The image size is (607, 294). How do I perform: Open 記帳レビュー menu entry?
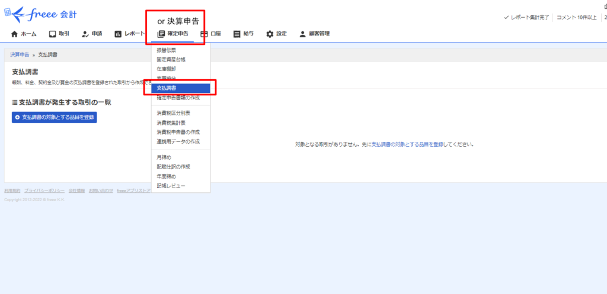[171, 186]
